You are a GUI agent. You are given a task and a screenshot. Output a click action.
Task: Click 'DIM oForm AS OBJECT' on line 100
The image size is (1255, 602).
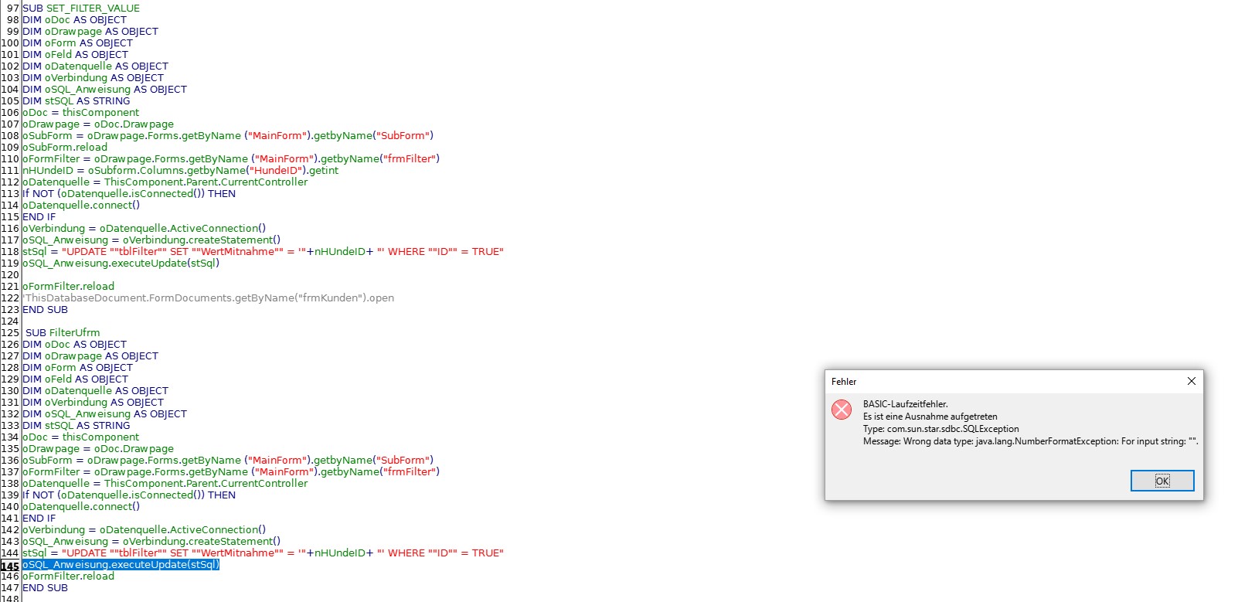click(x=77, y=43)
